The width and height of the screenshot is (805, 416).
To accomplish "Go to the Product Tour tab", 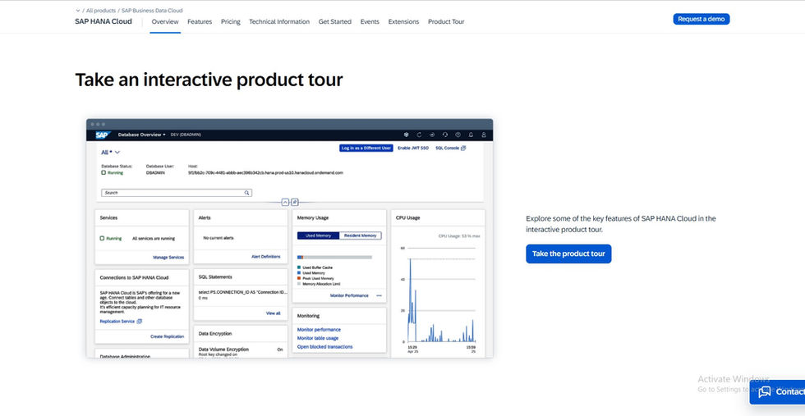I will (x=446, y=21).
